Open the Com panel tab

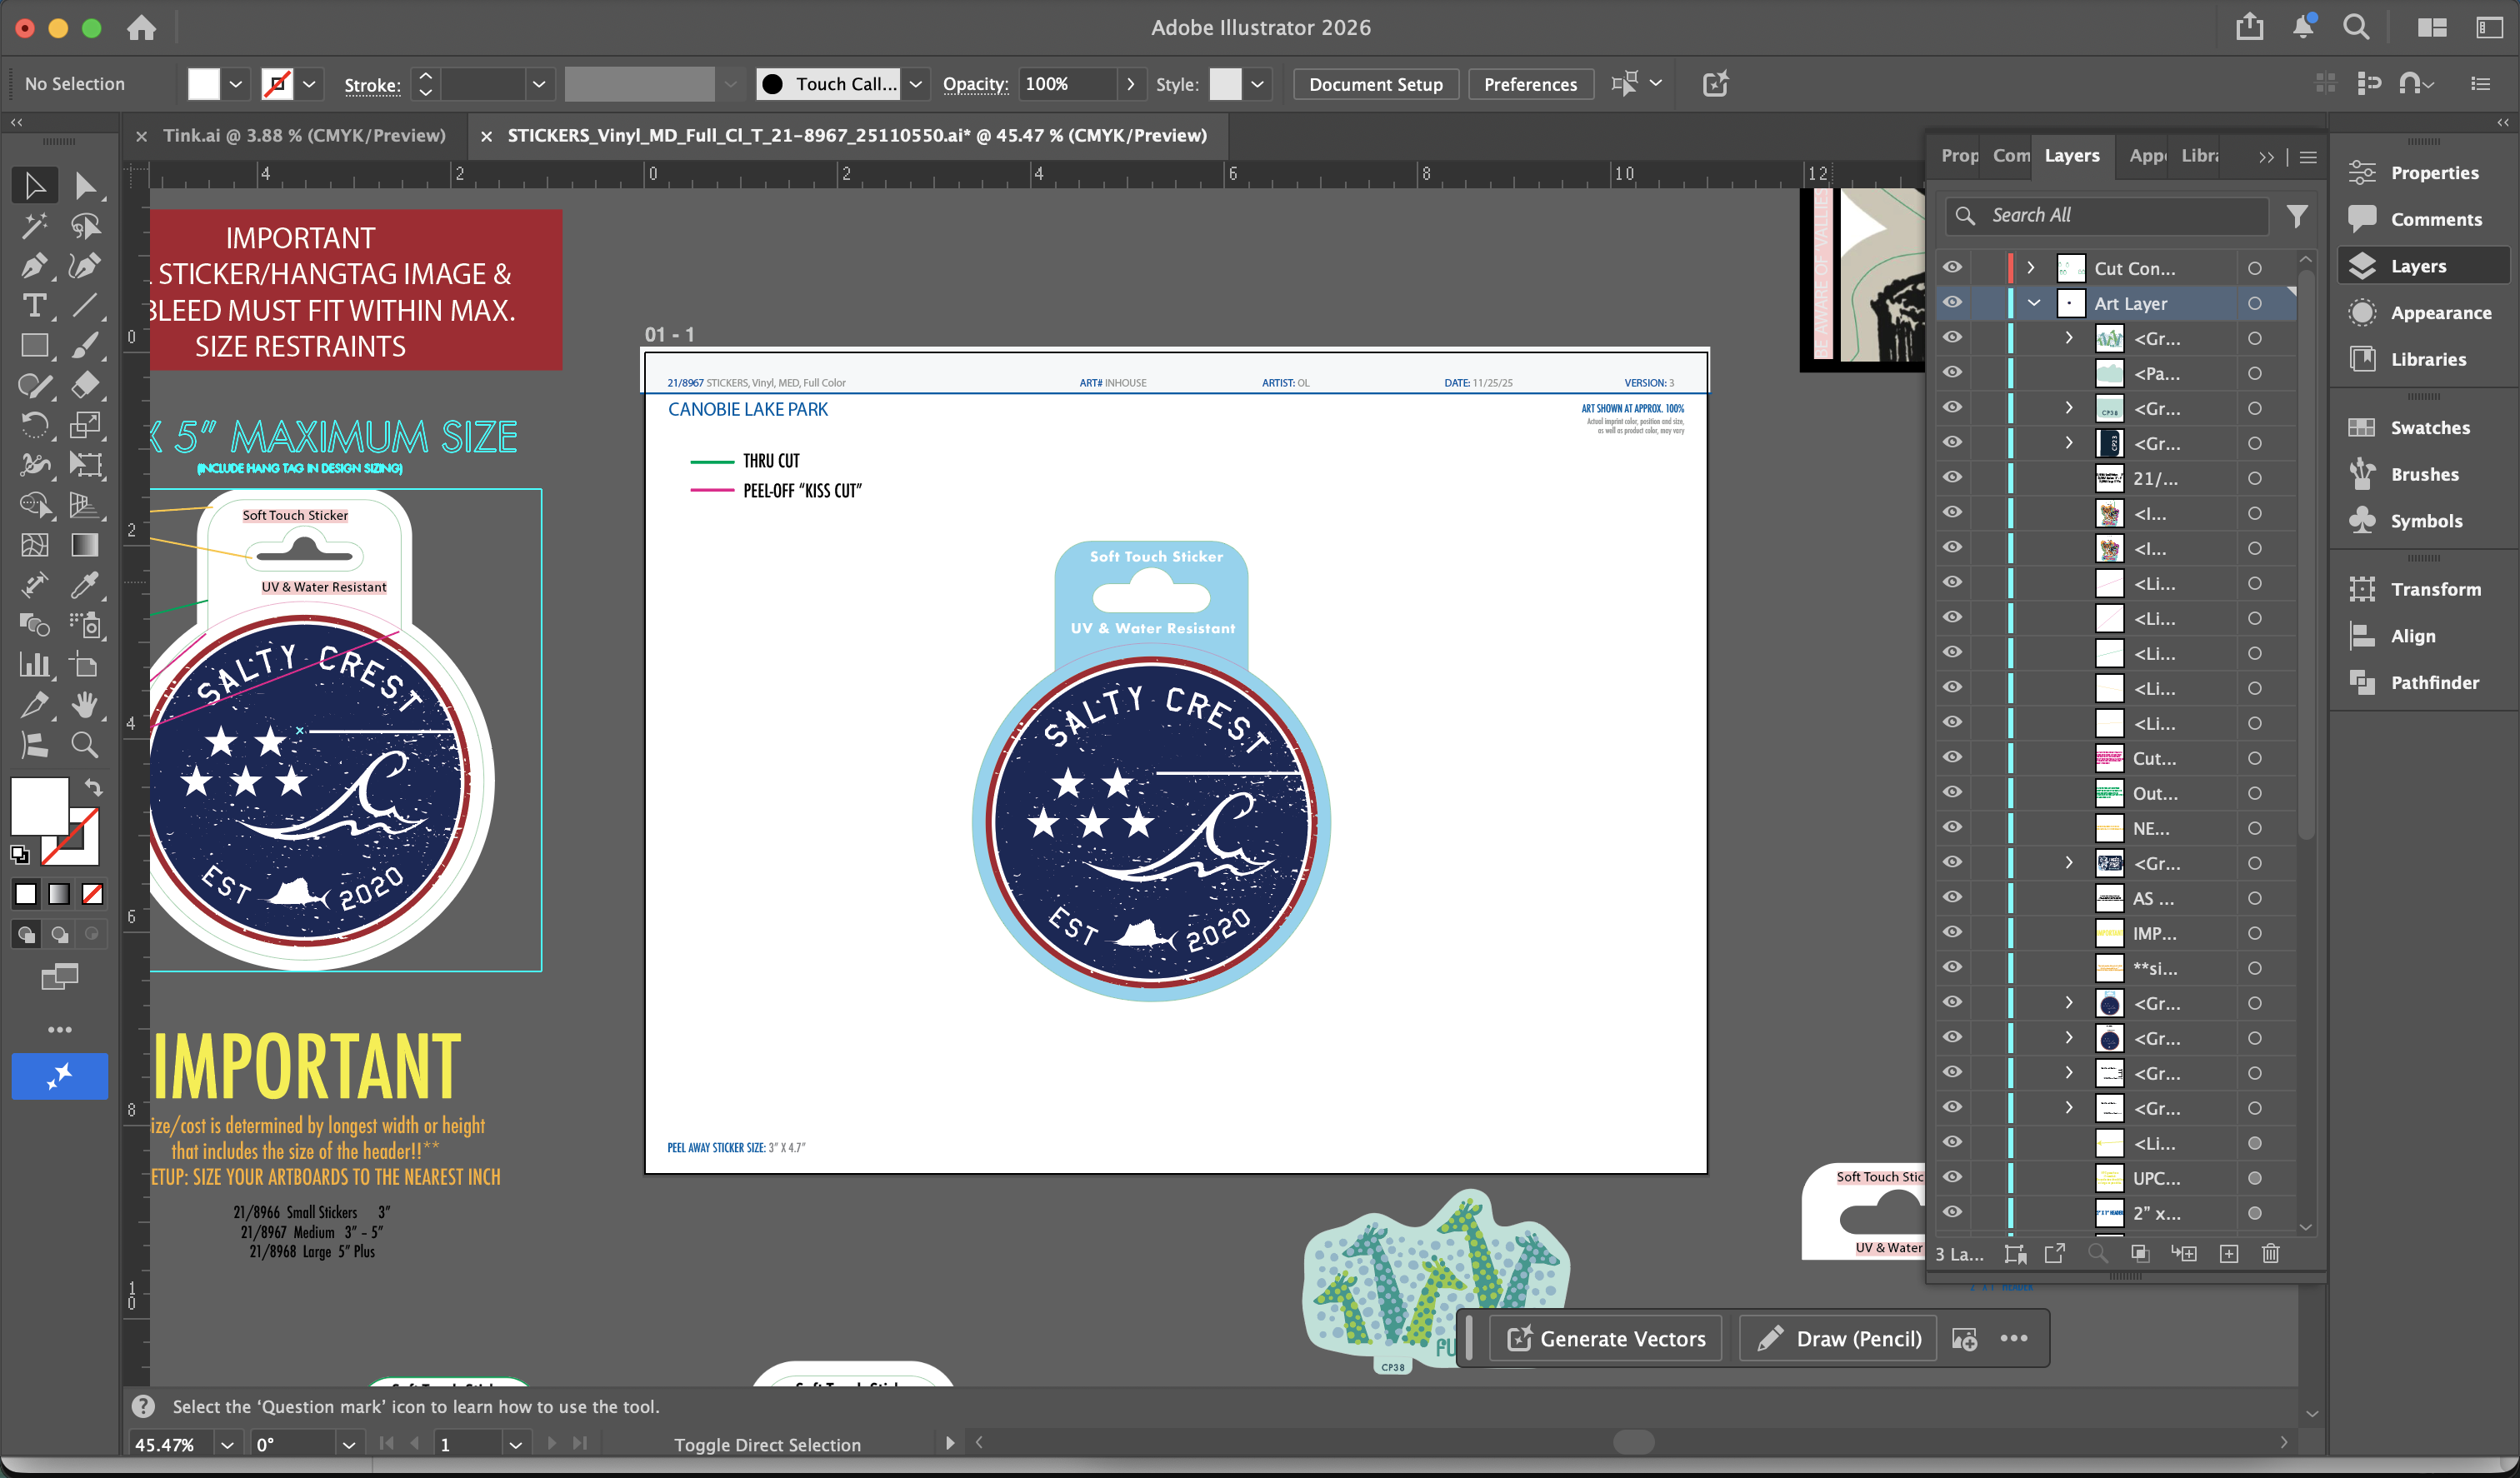[x=2011, y=156]
